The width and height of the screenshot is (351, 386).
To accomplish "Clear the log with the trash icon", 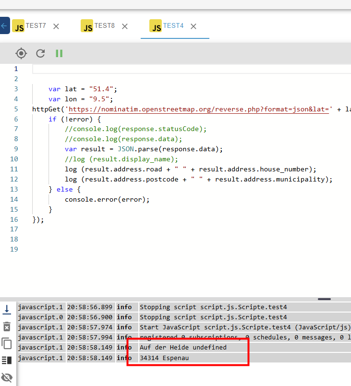I will coord(7,326).
